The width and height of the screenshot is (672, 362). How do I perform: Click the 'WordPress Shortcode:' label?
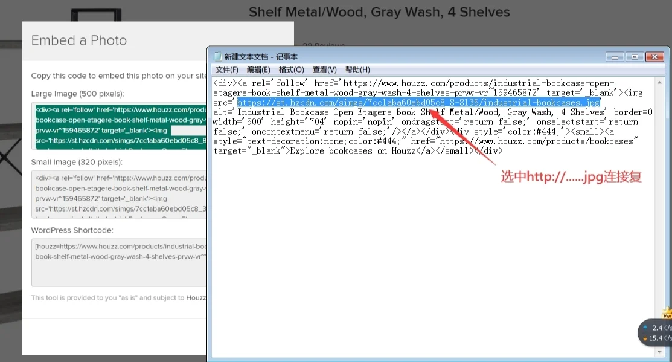click(x=72, y=230)
